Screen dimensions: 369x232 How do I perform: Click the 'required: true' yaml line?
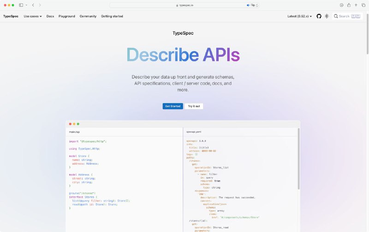point(210,181)
